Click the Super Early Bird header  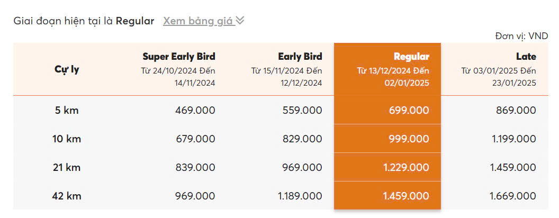[179, 57]
